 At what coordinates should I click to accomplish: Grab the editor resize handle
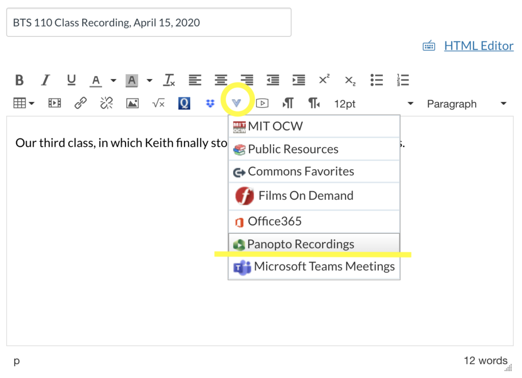(509, 368)
